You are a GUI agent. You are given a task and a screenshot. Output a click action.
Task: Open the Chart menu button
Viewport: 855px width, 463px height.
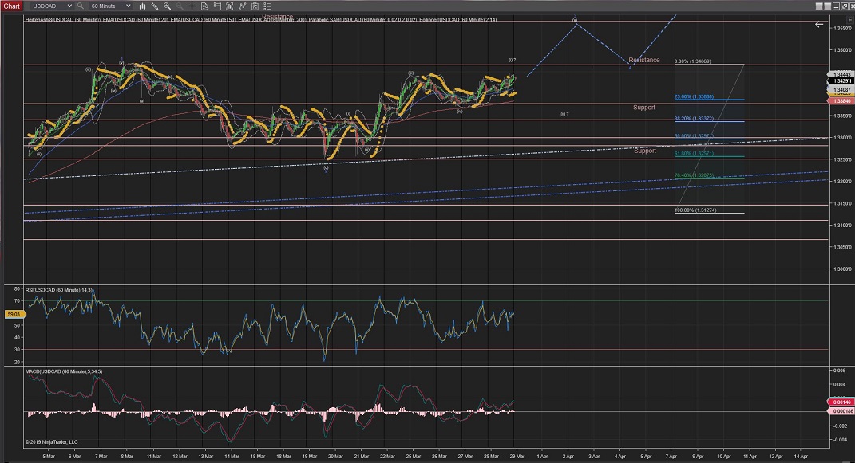[x=11, y=6]
